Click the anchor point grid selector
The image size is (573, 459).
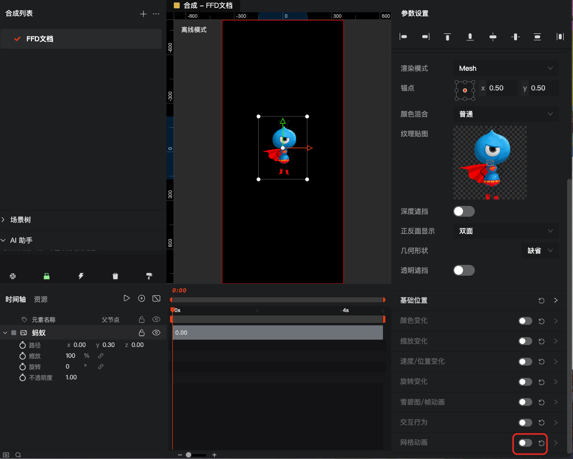465,90
